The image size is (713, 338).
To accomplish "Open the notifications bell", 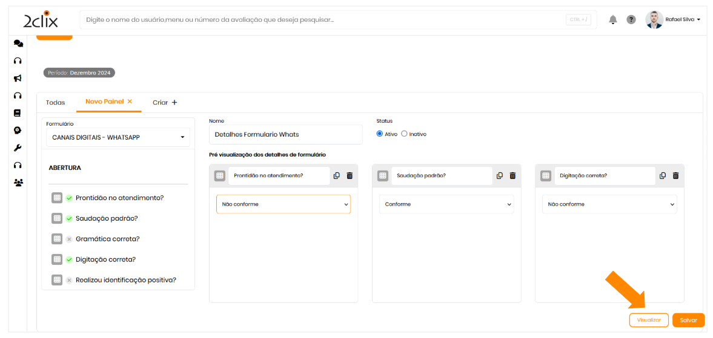I will point(613,20).
